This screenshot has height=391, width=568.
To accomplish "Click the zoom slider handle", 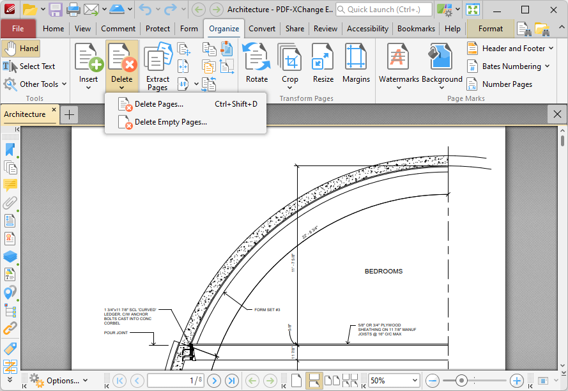I will pyautogui.click(x=461, y=381).
